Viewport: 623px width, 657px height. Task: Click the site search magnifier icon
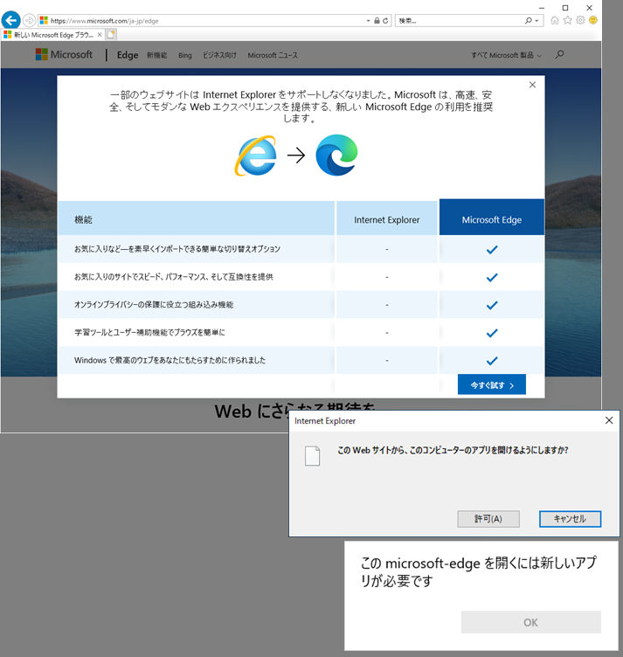[559, 54]
